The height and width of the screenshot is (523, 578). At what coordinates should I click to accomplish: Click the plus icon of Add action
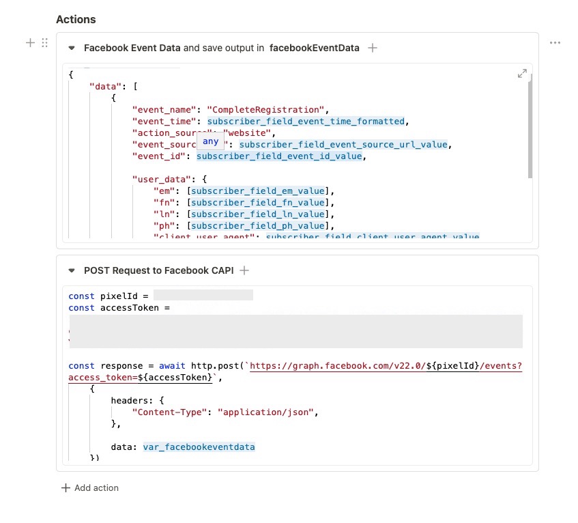(x=66, y=487)
